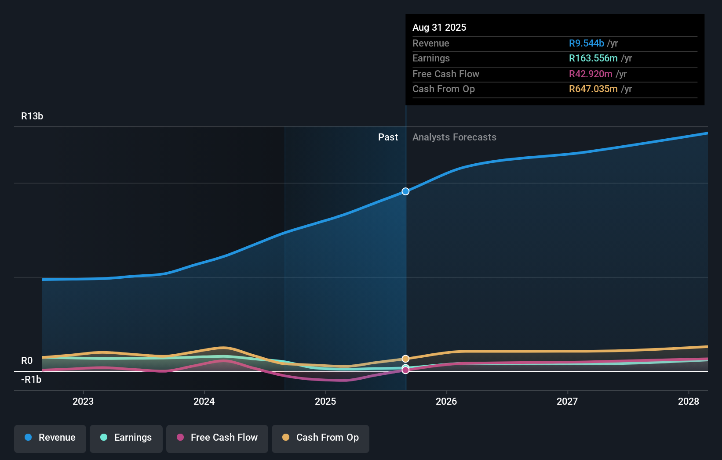Open the Free Cash Flow legend item
Screen dimensions: 722x460
coord(217,438)
